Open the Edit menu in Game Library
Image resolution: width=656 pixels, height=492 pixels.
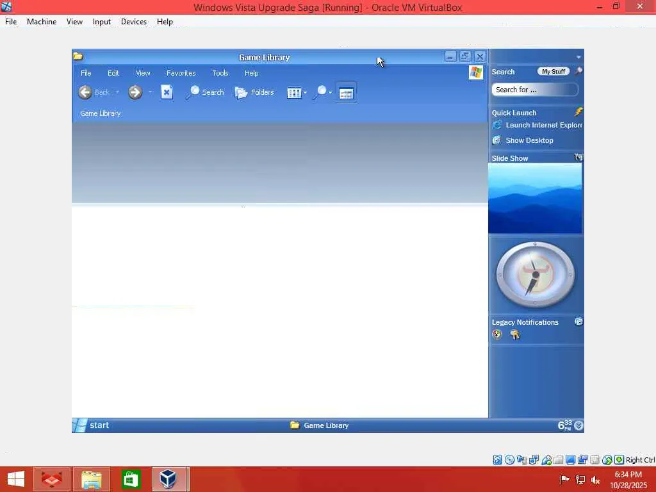113,73
